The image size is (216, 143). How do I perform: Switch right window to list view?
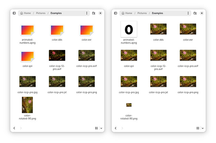click(x=198, y=128)
